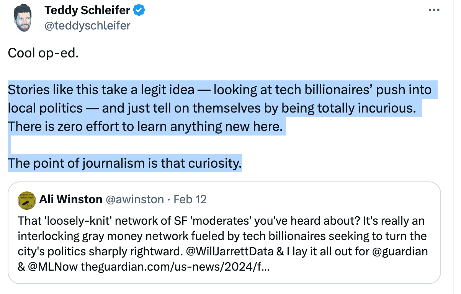
Task: Click the @teddyschleifer handle
Action: coord(87,25)
